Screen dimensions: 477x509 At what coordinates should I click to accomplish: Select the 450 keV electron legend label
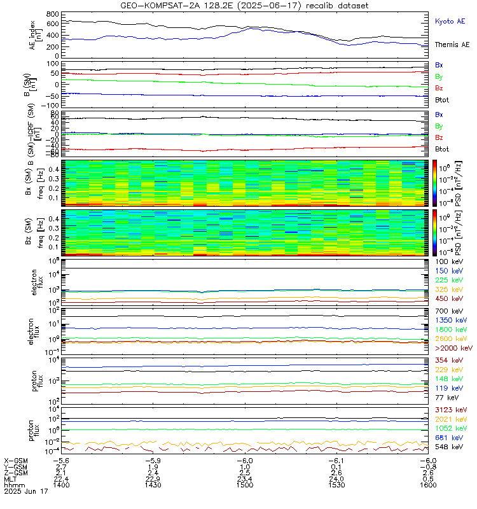(449, 298)
